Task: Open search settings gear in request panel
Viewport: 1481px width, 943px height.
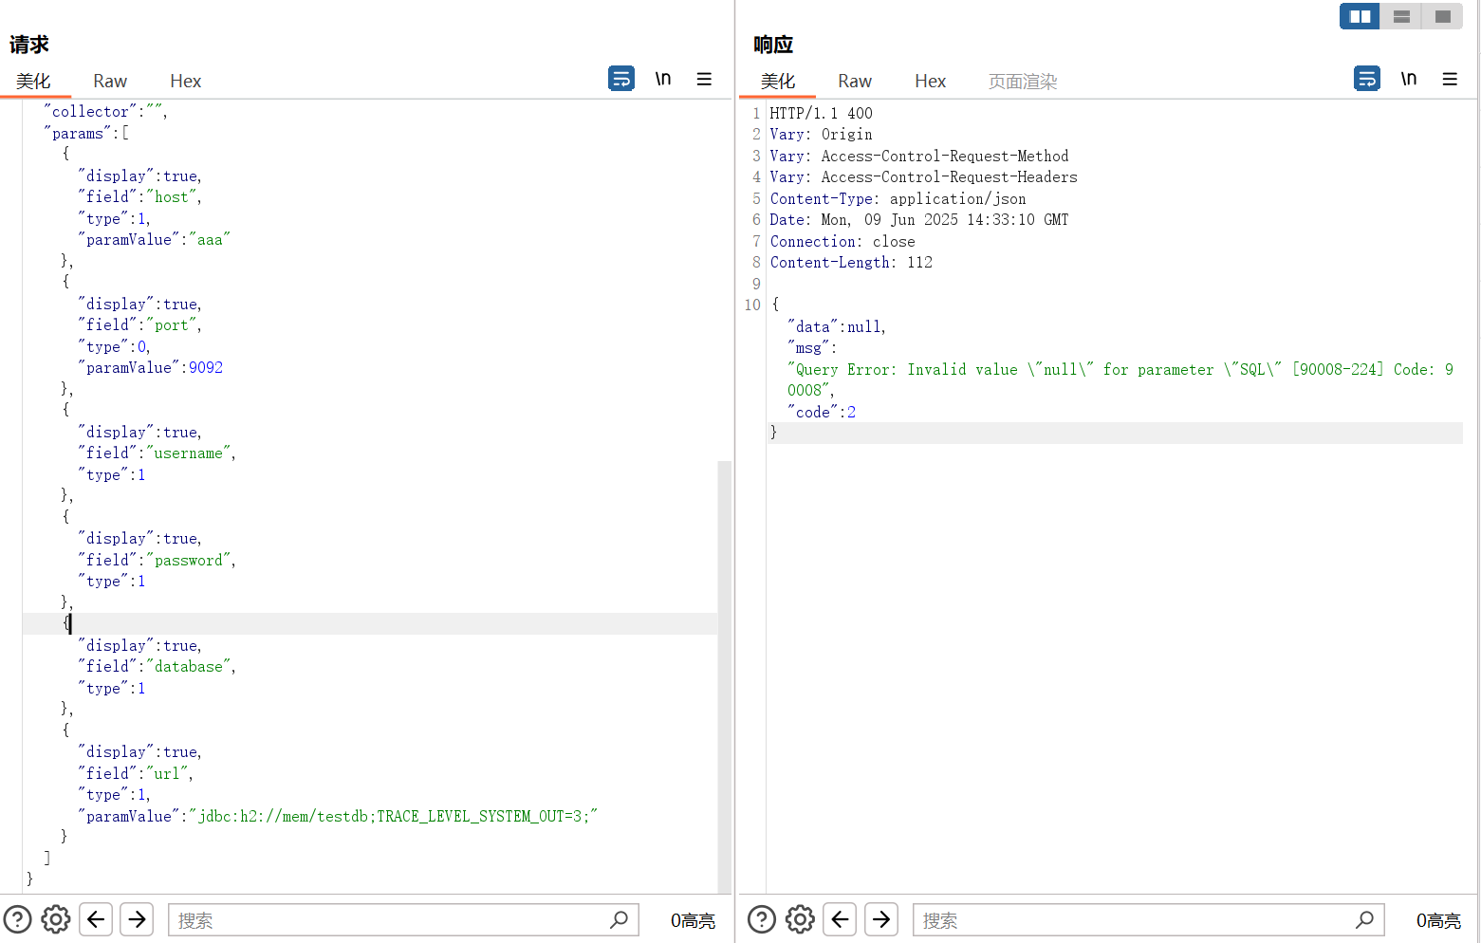Action: tap(56, 919)
